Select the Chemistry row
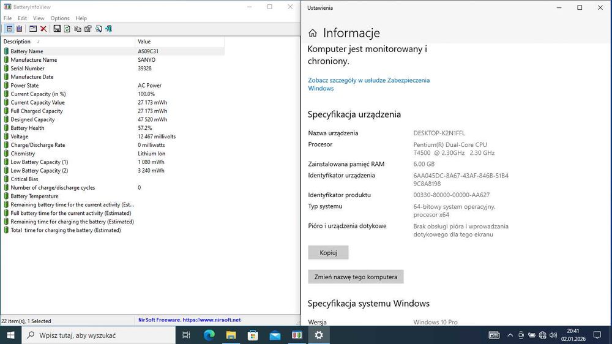612x344 pixels. point(113,154)
